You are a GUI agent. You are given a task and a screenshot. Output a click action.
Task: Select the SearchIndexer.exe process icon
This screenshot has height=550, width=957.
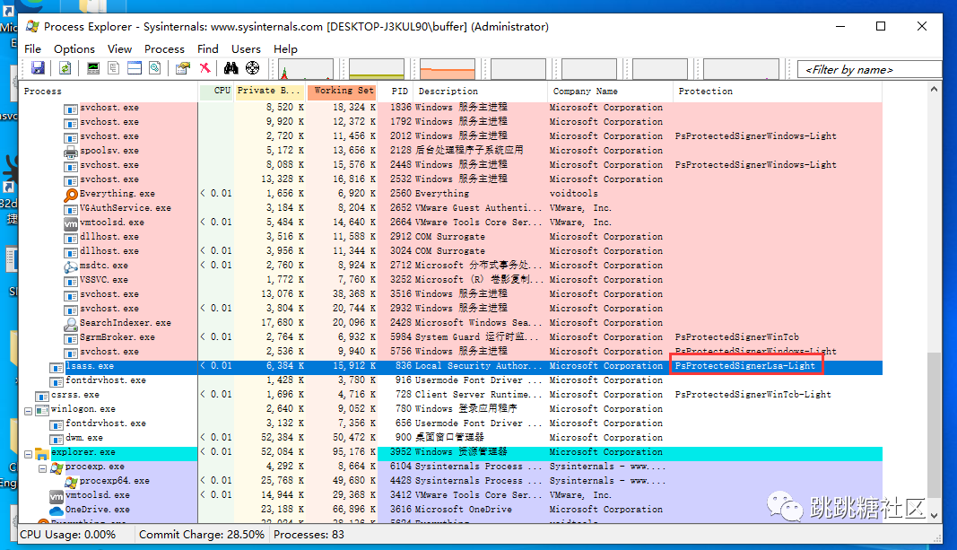[x=71, y=324]
